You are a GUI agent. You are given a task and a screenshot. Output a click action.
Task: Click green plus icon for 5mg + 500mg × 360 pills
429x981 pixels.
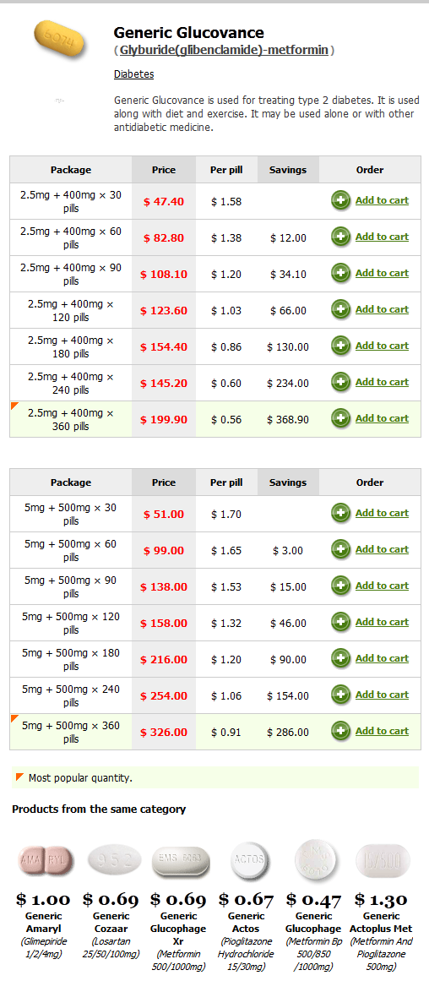coord(341,732)
